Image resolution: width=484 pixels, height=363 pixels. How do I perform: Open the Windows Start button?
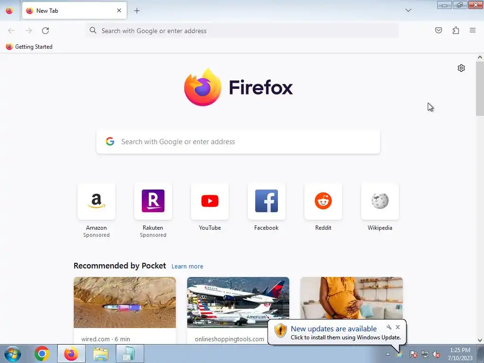pos(13,354)
